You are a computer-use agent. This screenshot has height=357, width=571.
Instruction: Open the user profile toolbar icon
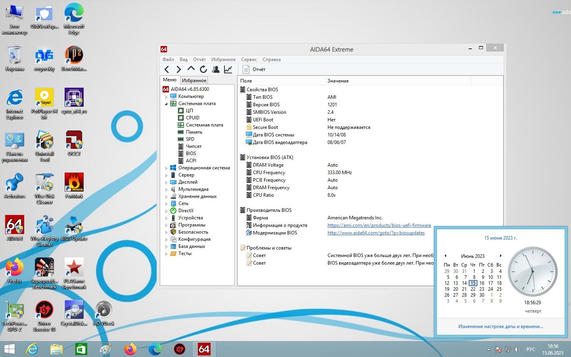216,69
